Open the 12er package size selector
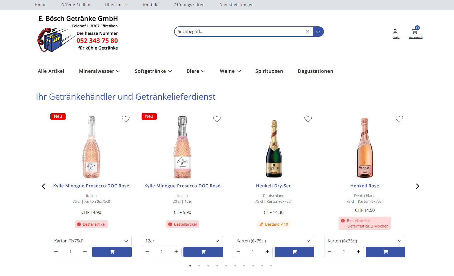Image resolution: width=454 pixels, height=276 pixels. (x=182, y=241)
